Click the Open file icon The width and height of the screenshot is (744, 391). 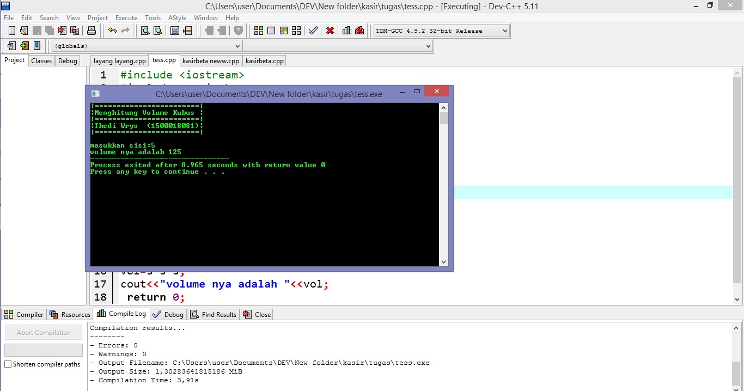coord(24,30)
